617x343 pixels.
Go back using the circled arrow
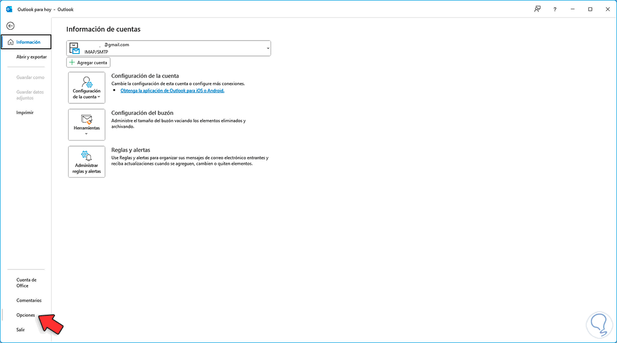10,26
